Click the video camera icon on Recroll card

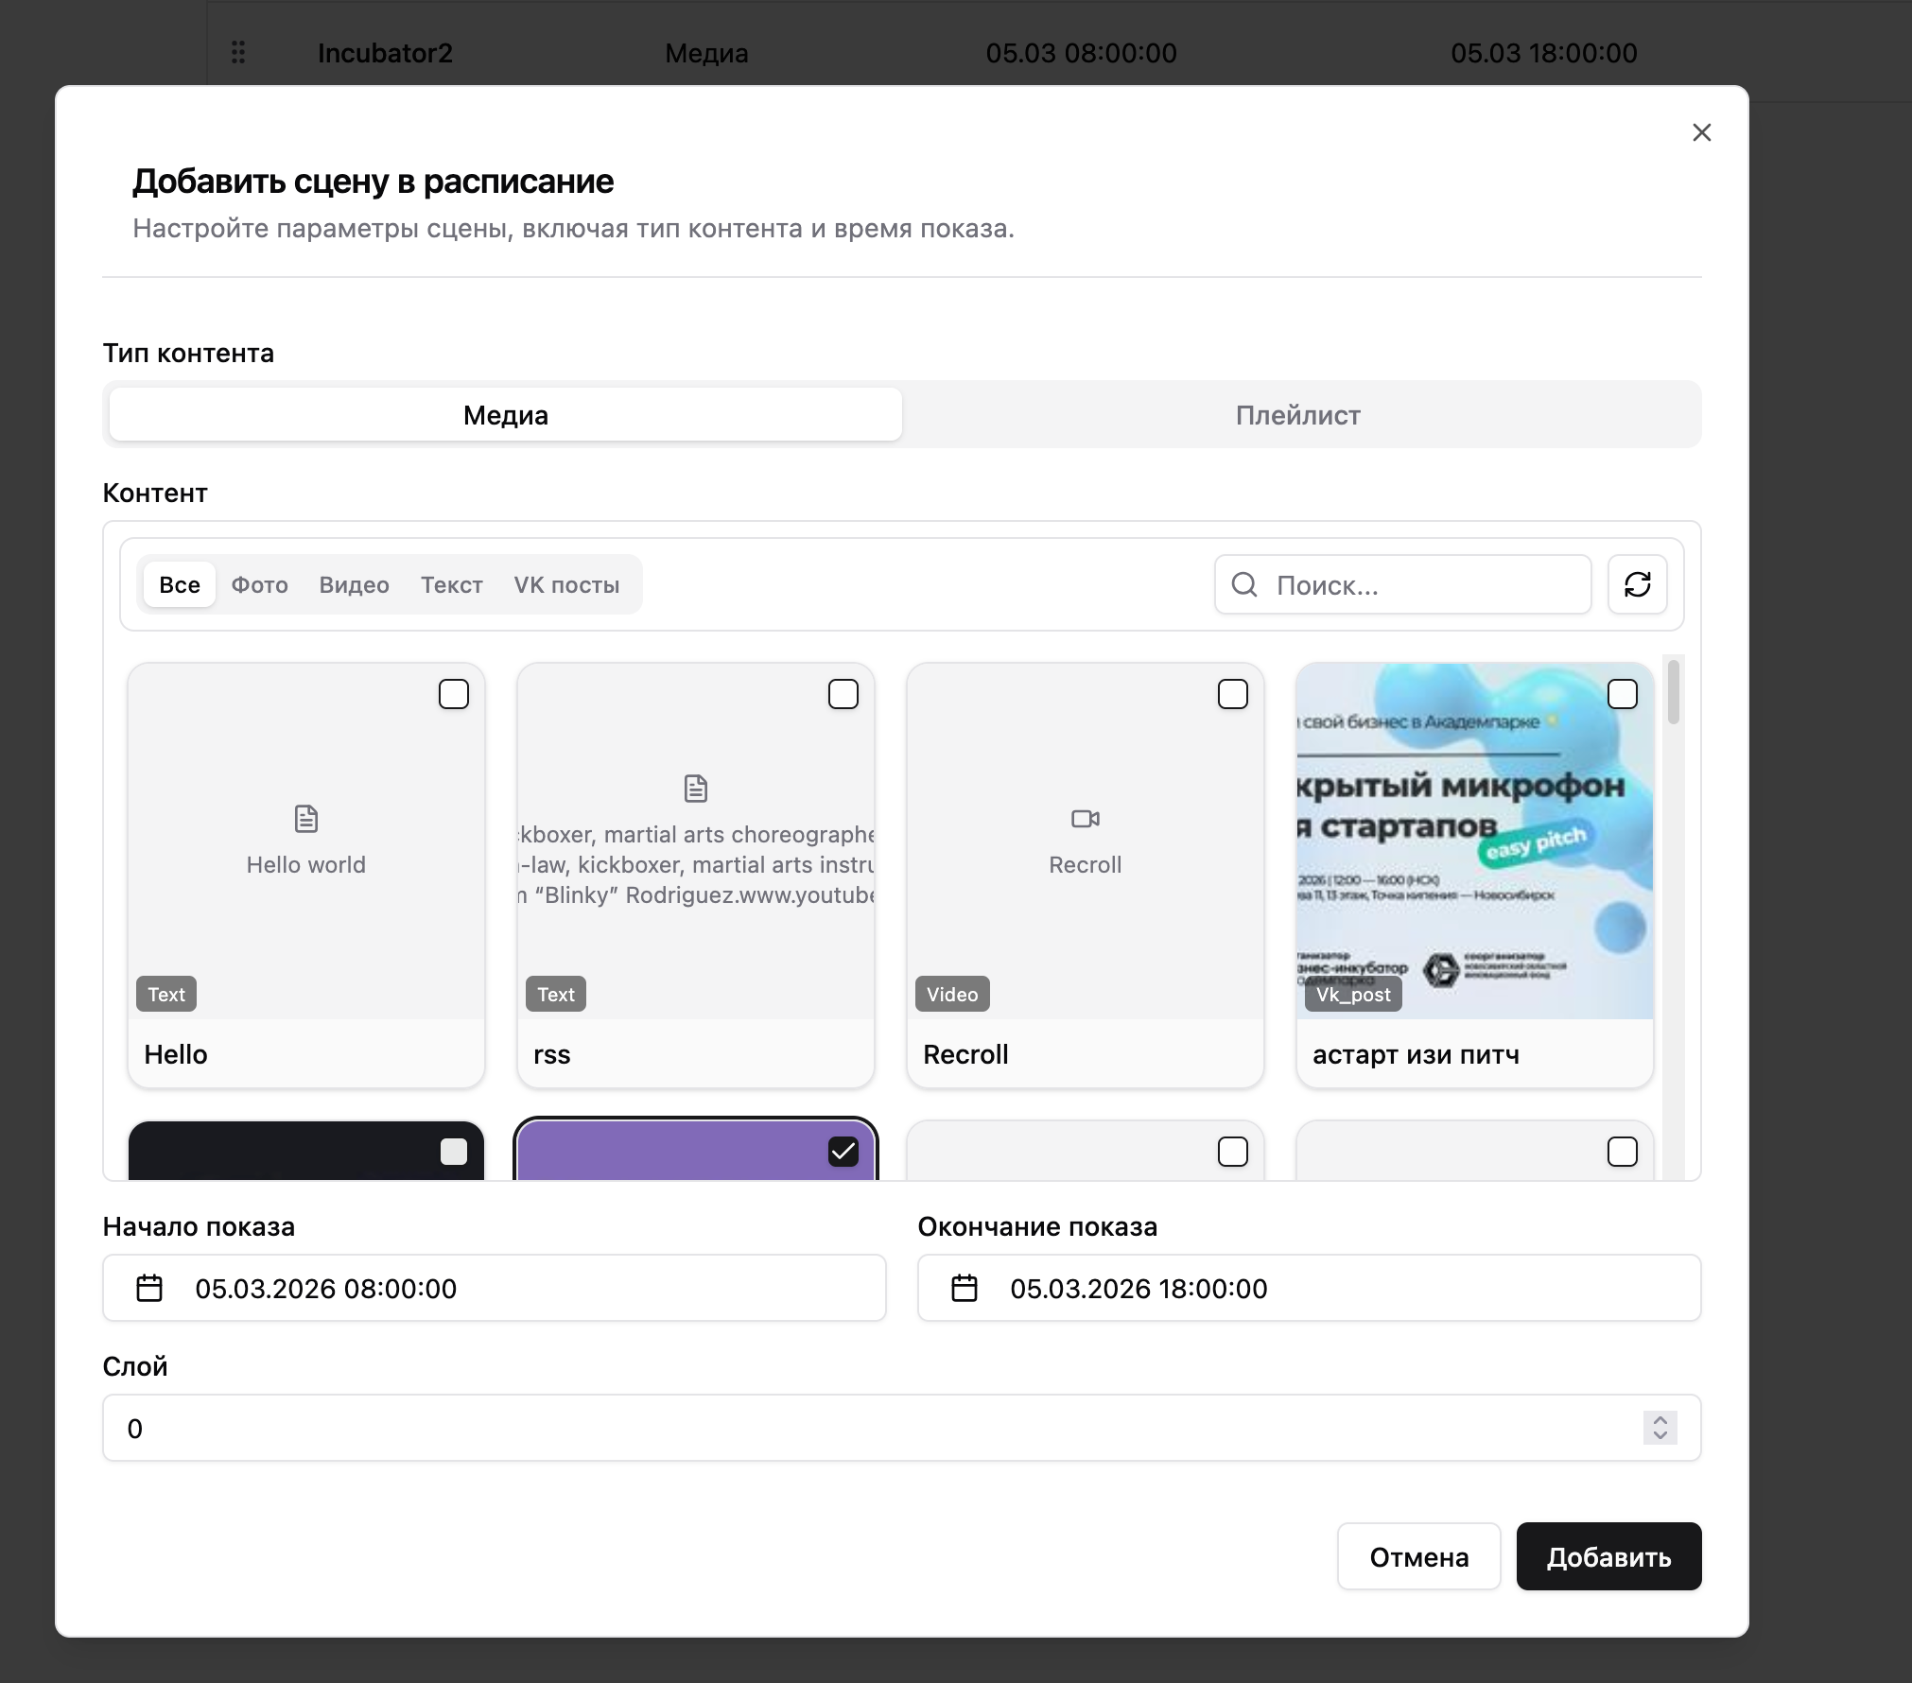(x=1085, y=819)
